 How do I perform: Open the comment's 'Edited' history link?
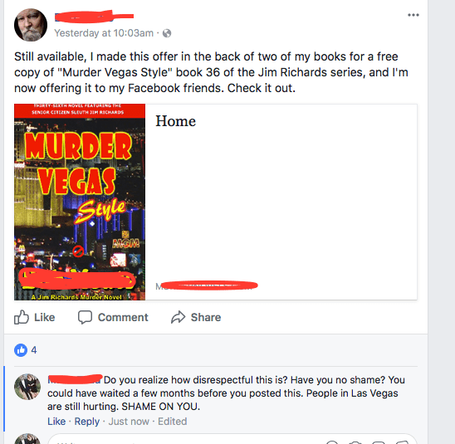[x=173, y=421]
